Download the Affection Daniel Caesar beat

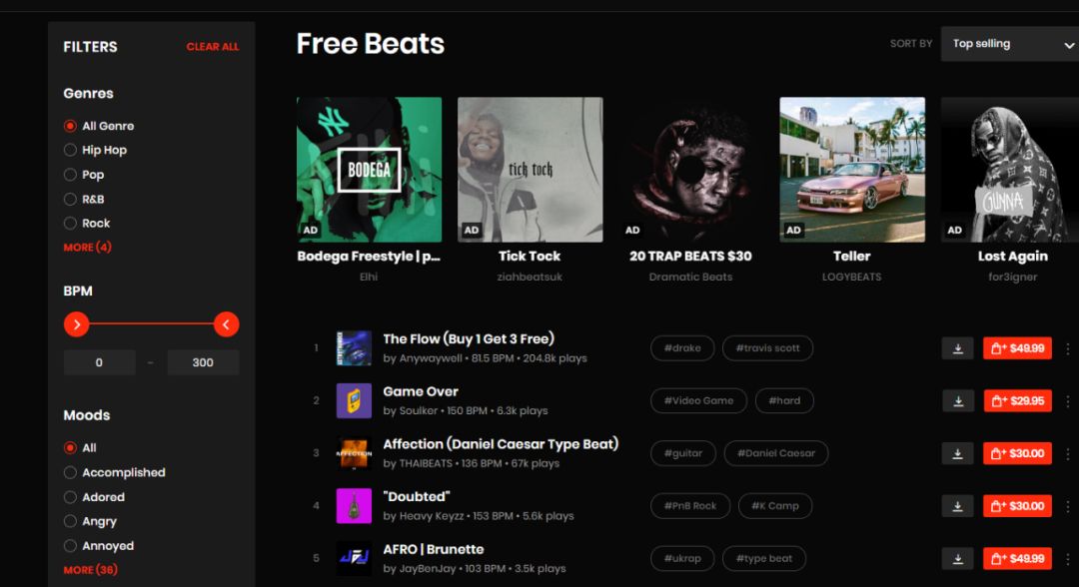point(958,453)
